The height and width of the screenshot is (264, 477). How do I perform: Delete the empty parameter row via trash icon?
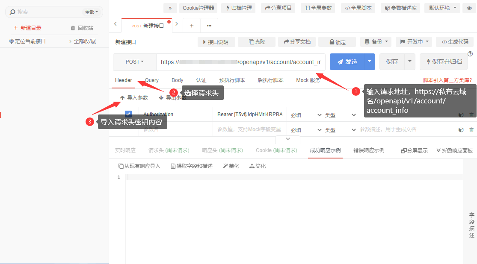pos(471,130)
